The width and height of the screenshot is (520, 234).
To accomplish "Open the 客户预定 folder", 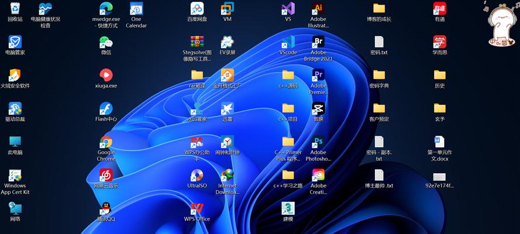I will pos(379,109).
